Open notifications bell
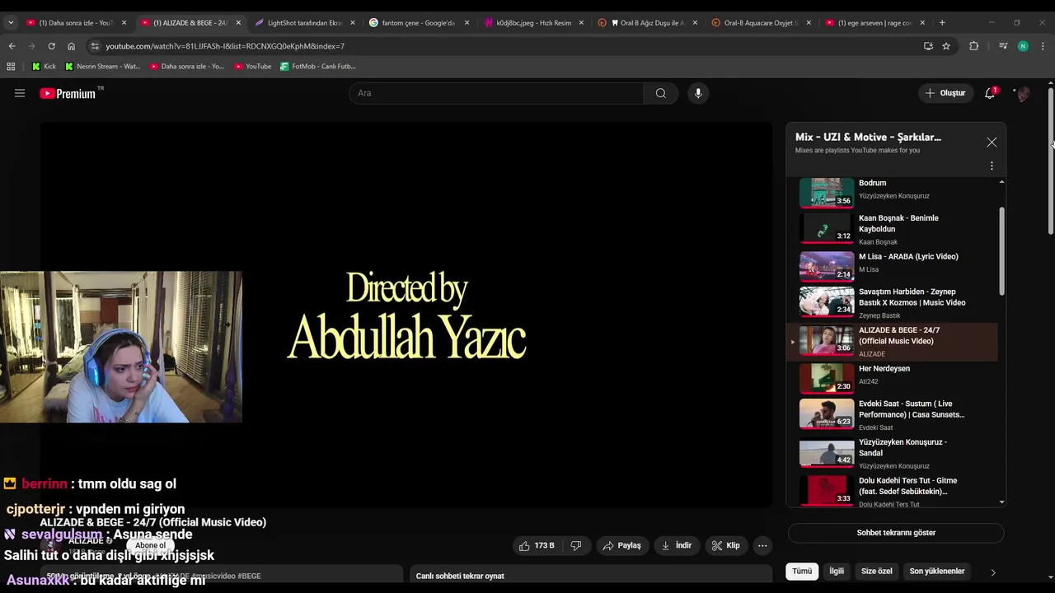1055x593 pixels. pos(990,93)
